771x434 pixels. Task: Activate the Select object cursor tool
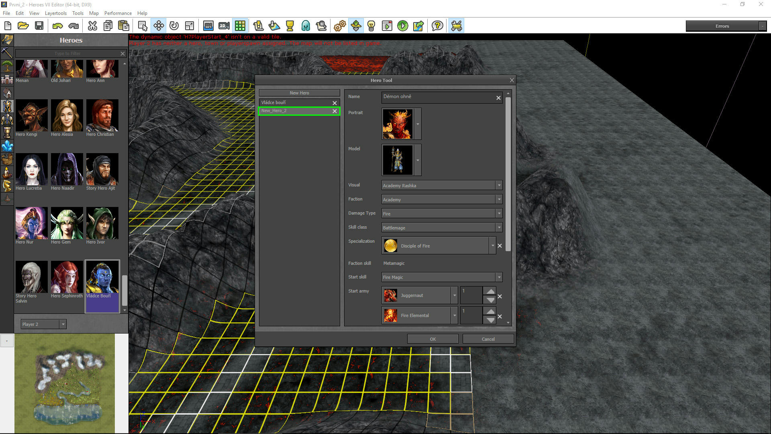(143, 26)
